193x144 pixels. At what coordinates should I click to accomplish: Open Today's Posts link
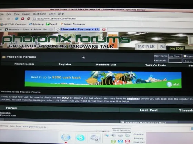155,65
